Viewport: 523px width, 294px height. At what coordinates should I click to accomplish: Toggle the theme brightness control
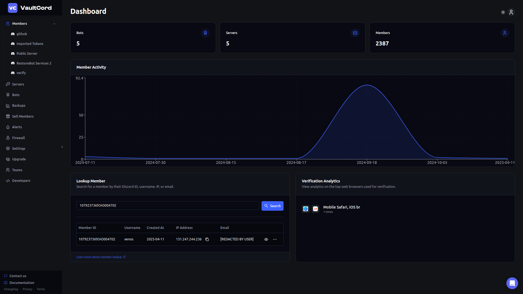tap(503, 12)
